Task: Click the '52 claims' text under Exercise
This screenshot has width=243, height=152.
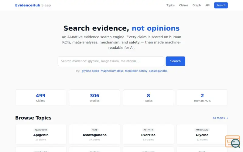Action: coord(148,140)
